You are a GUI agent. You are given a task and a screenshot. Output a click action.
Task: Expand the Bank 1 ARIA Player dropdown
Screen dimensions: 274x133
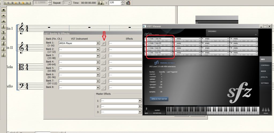(98, 43)
